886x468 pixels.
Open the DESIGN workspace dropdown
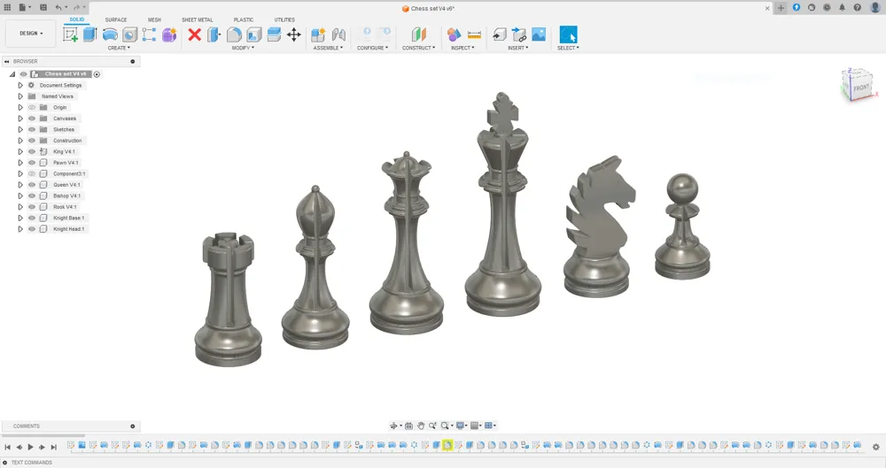[x=31, y=34]
